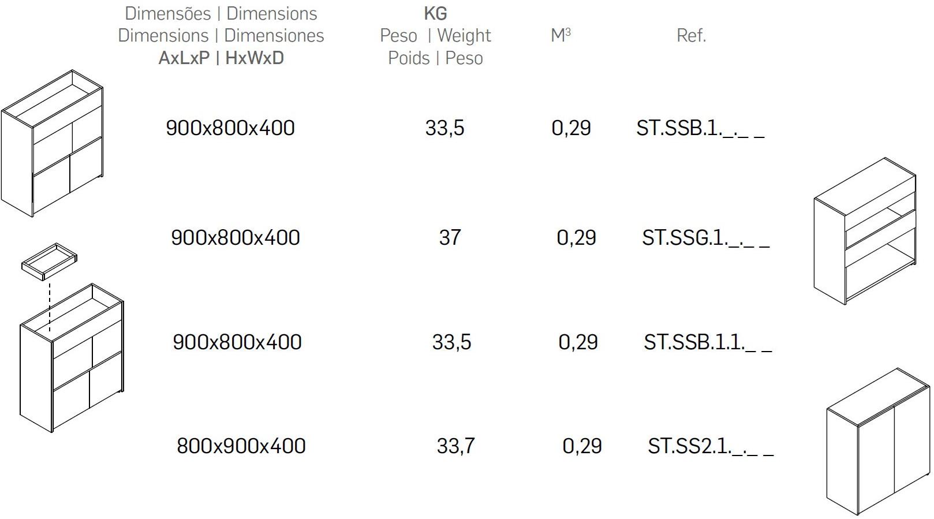Click the Peso | Weight label

pos(435,36)
